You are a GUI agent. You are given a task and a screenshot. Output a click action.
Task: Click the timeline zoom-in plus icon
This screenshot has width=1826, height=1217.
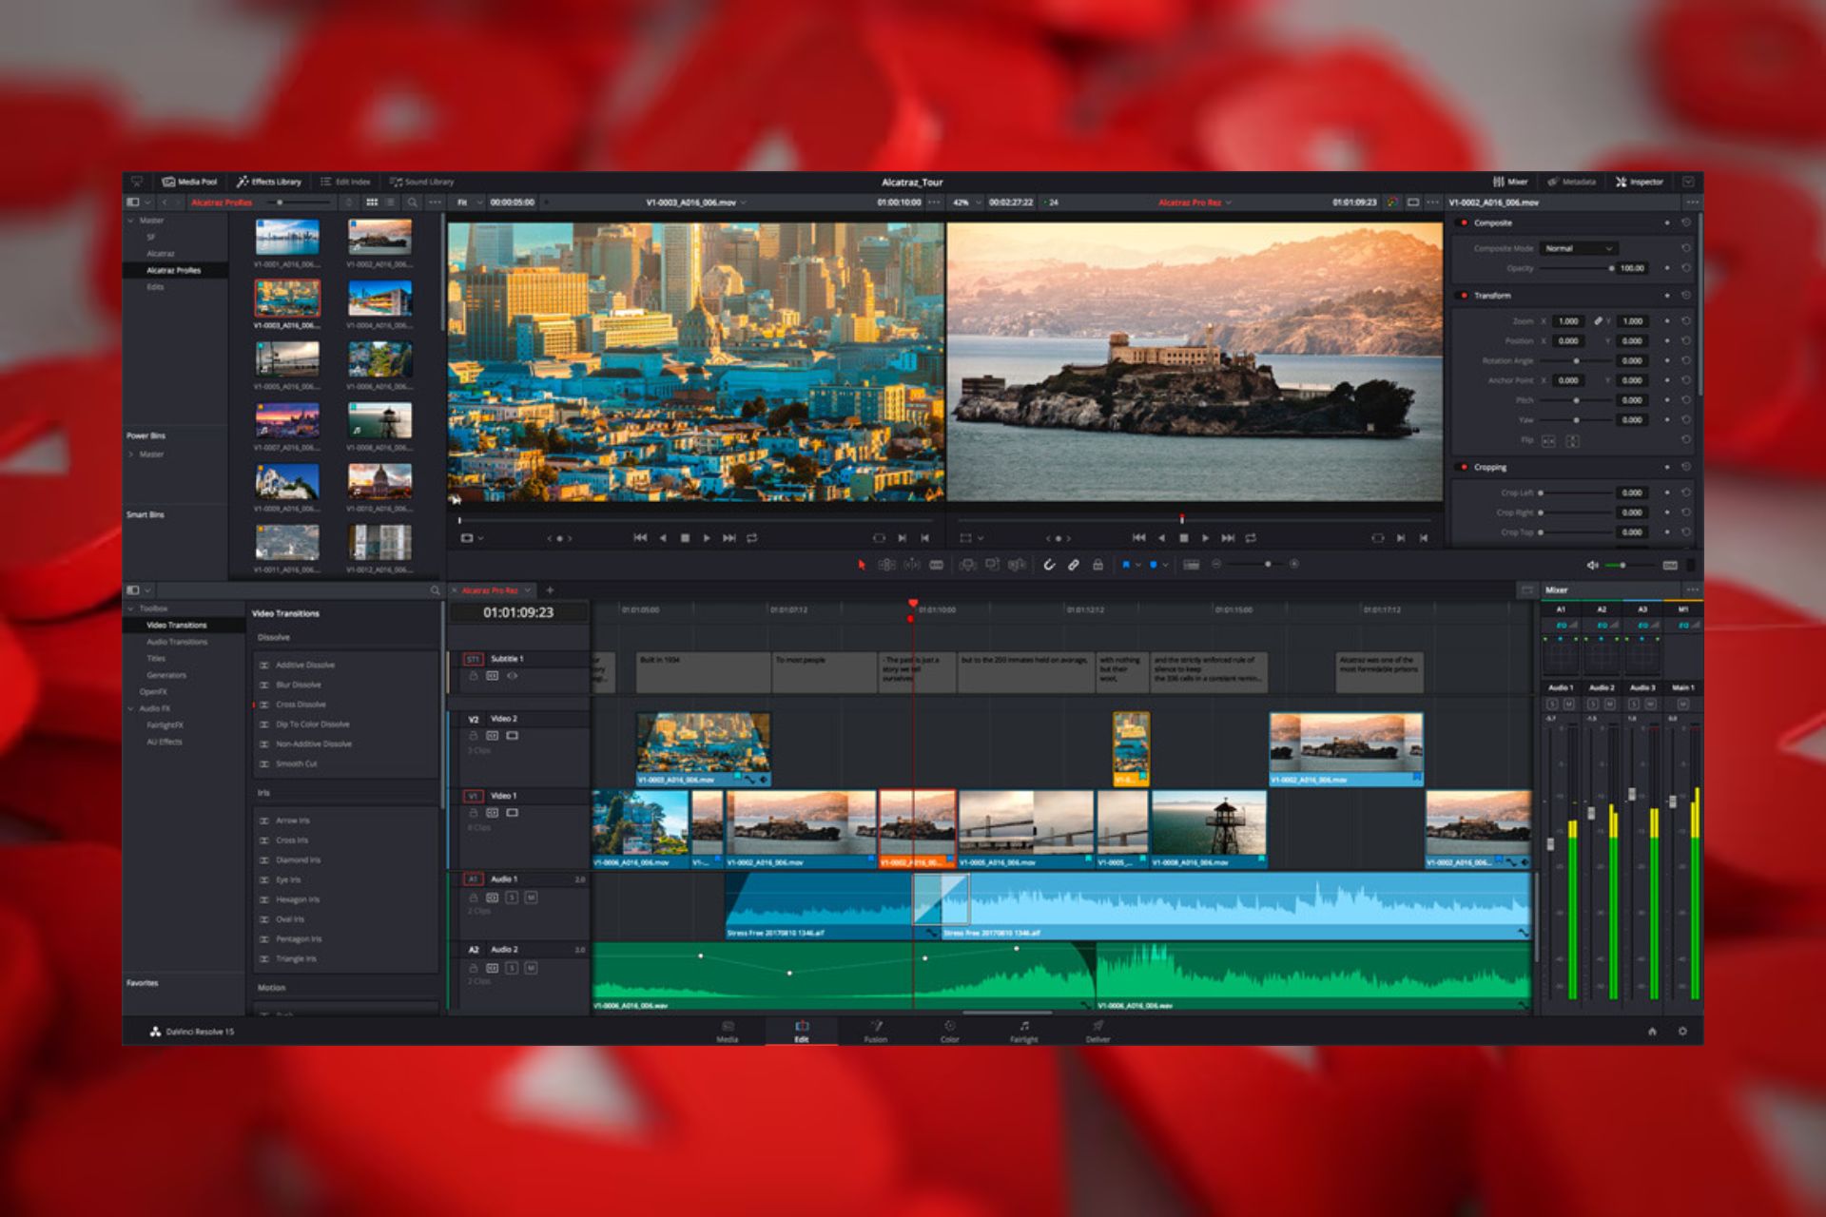(x=1294, y=565)
